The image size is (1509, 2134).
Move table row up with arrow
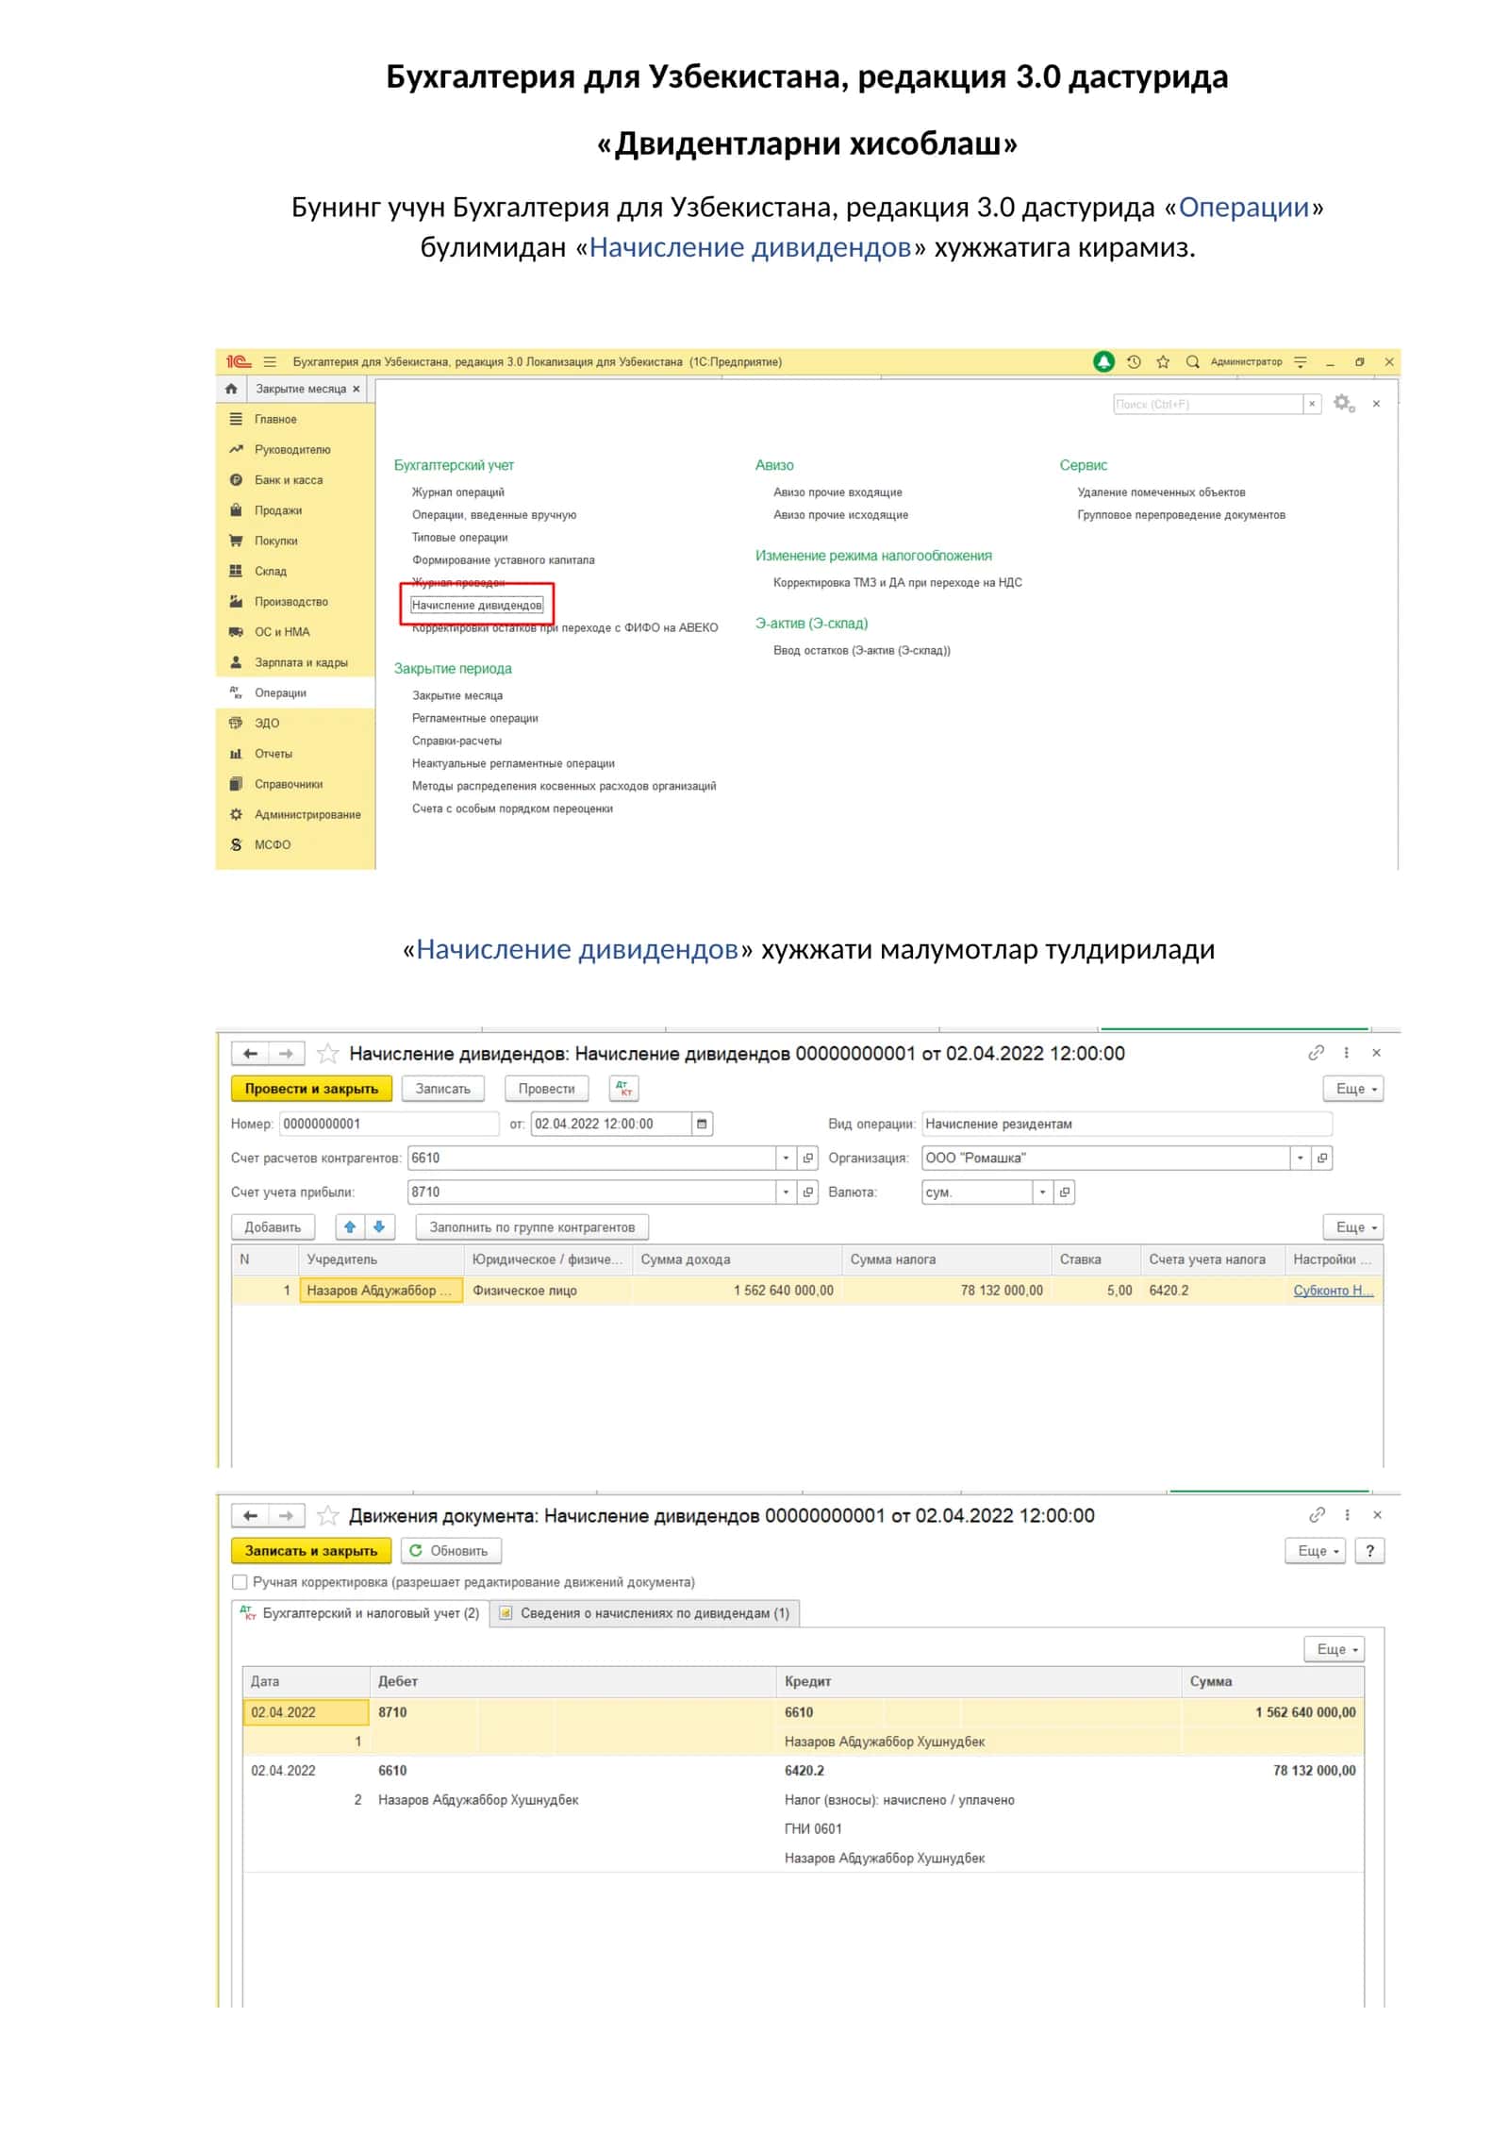[x=350, y=1226]
